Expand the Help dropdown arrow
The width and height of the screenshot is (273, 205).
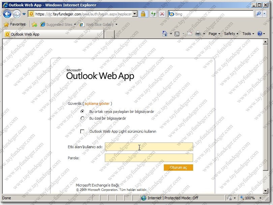(264, 34)
